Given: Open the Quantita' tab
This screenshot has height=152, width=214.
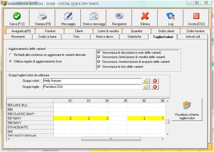Looking at the screenshot, I should coord(137,31).
